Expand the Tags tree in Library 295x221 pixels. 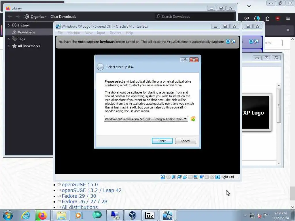tap(9, 39)
